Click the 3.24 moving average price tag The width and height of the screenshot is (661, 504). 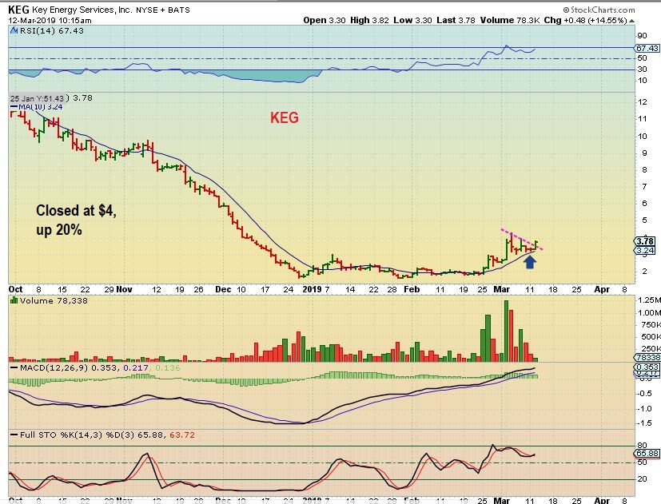click(x=645, y=251)
